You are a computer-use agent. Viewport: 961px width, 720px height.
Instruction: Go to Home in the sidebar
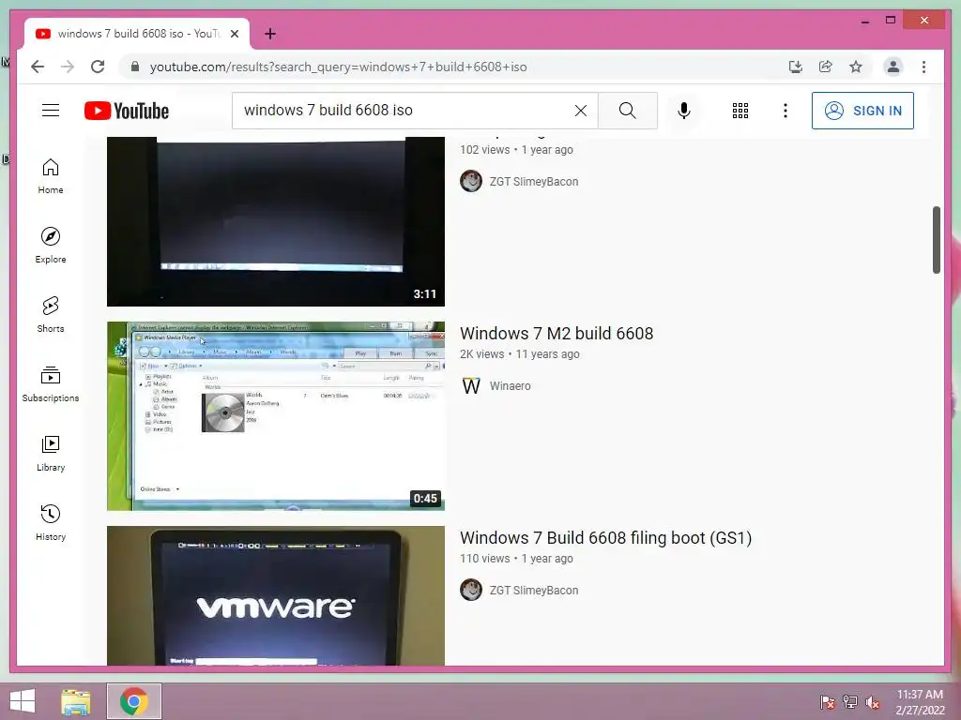(51, 176)
